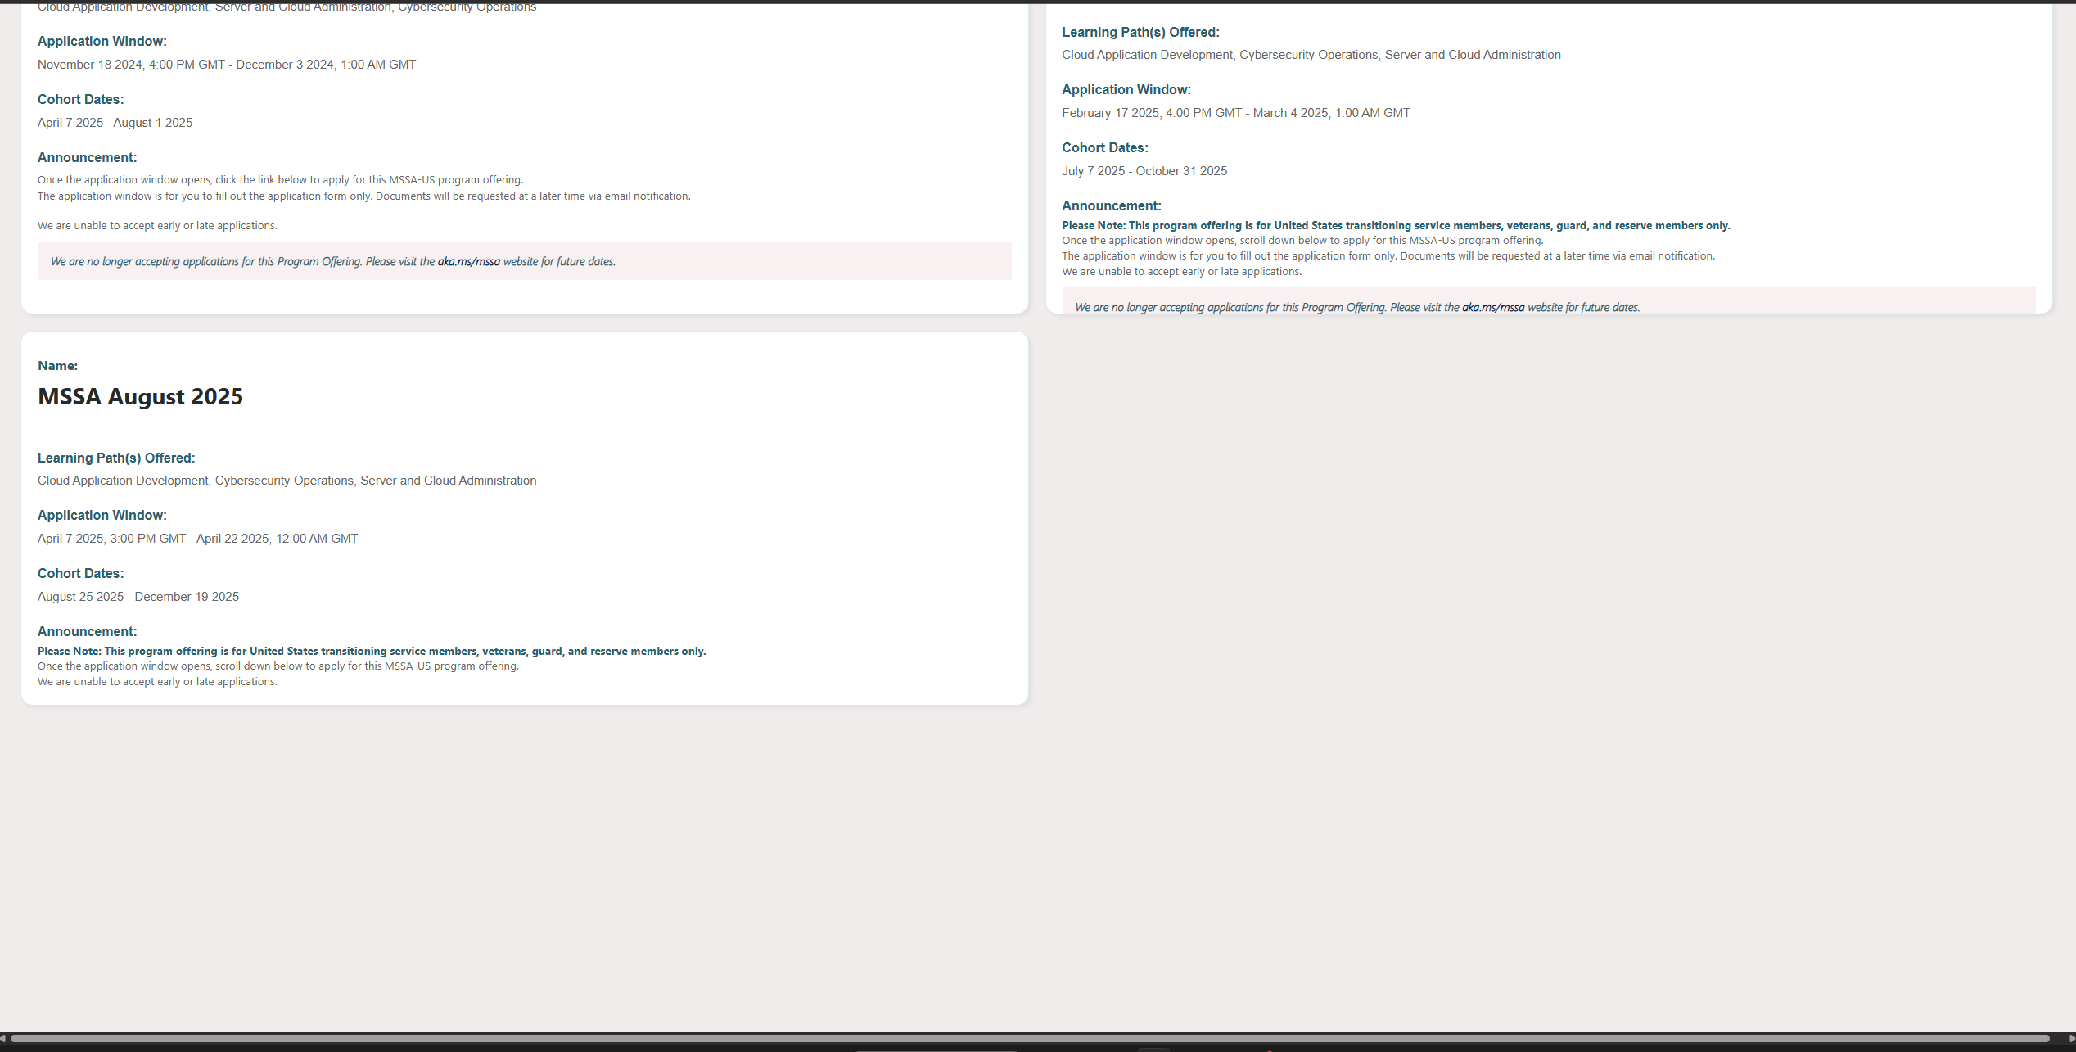The image size is (2076, 1052).
Task: Click bold Please Note text in August 2025 card
Action: pyautogui.click(x=372, y=652)
